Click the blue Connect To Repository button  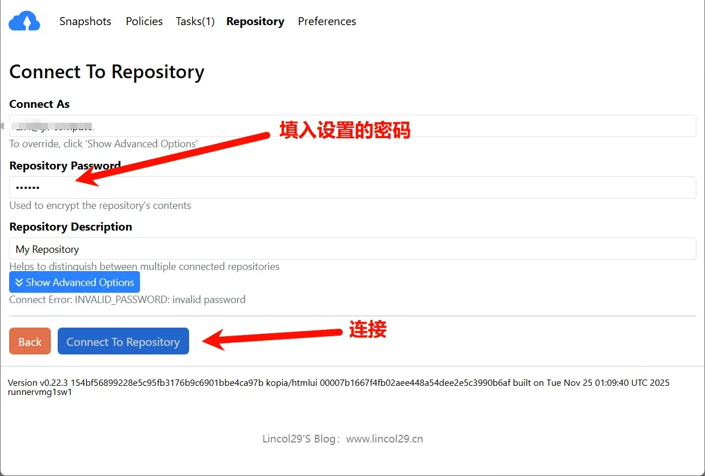123,341
